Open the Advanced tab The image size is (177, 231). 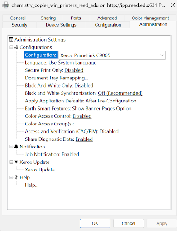pyautogui.click(x=107, y=18)
